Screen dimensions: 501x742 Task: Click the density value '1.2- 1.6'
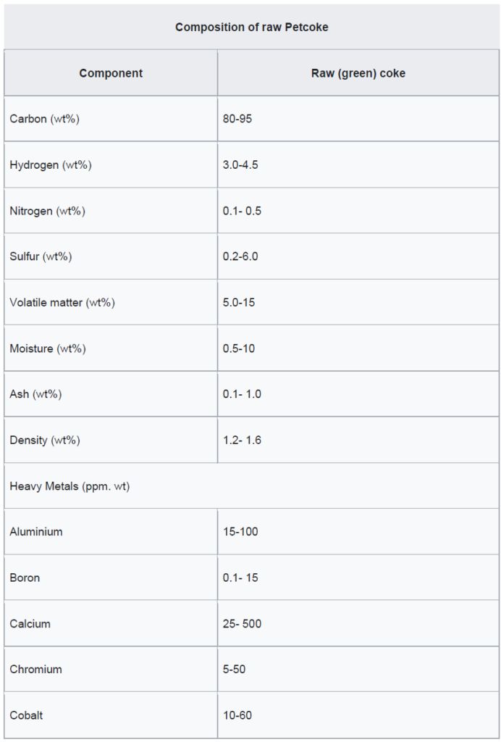click(x=242, y=440)
